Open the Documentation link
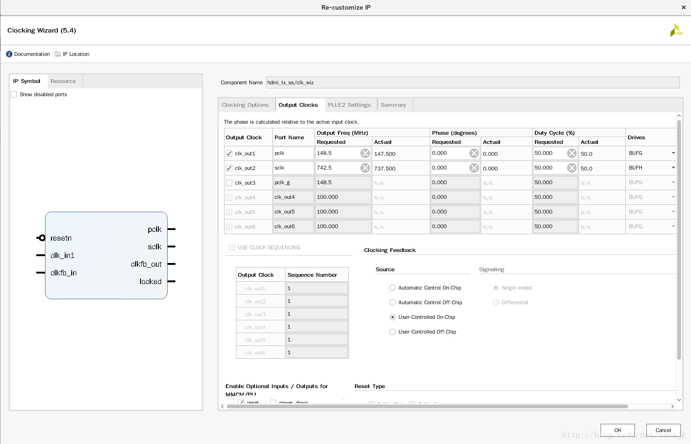 (32, 54)
